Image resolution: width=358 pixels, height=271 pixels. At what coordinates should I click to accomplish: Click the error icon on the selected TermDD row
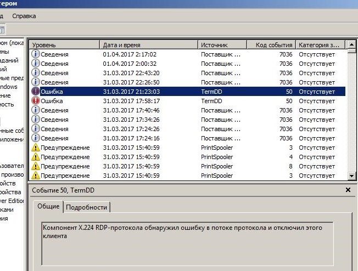click(x=36, y=92)
